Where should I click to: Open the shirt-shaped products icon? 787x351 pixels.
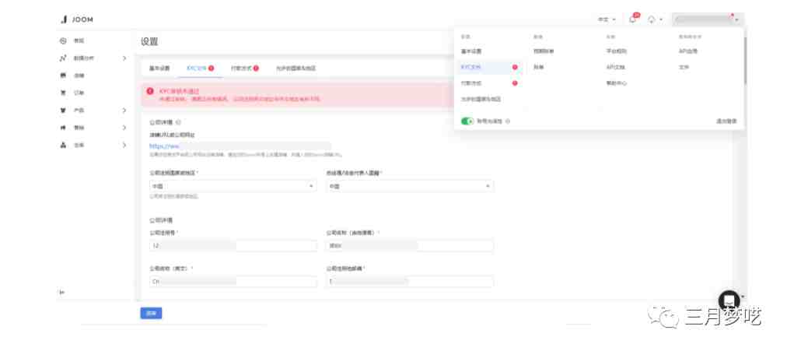click(63, 110)
